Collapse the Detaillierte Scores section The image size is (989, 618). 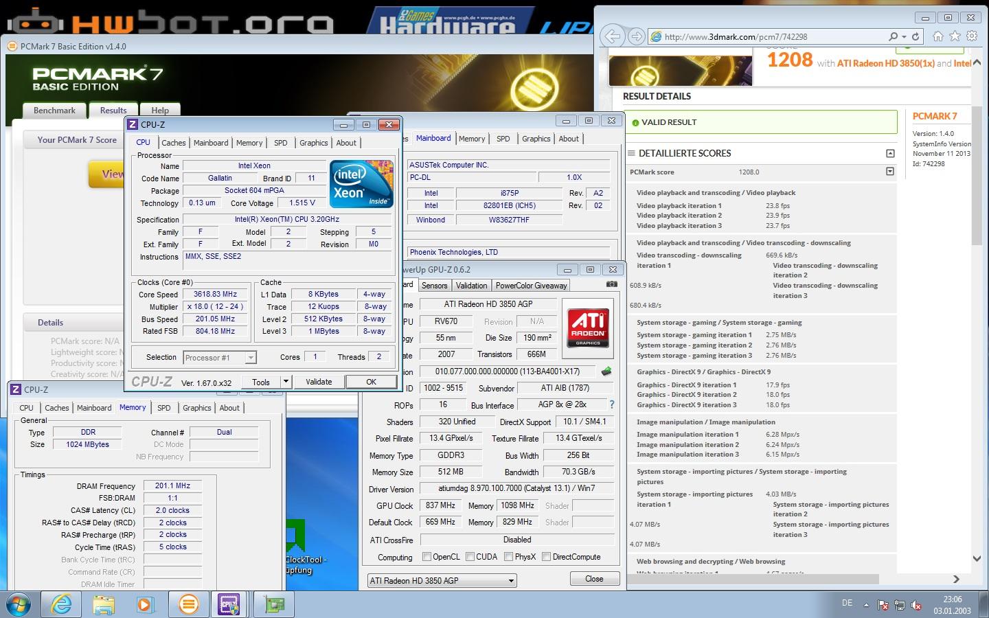(890, 153)
